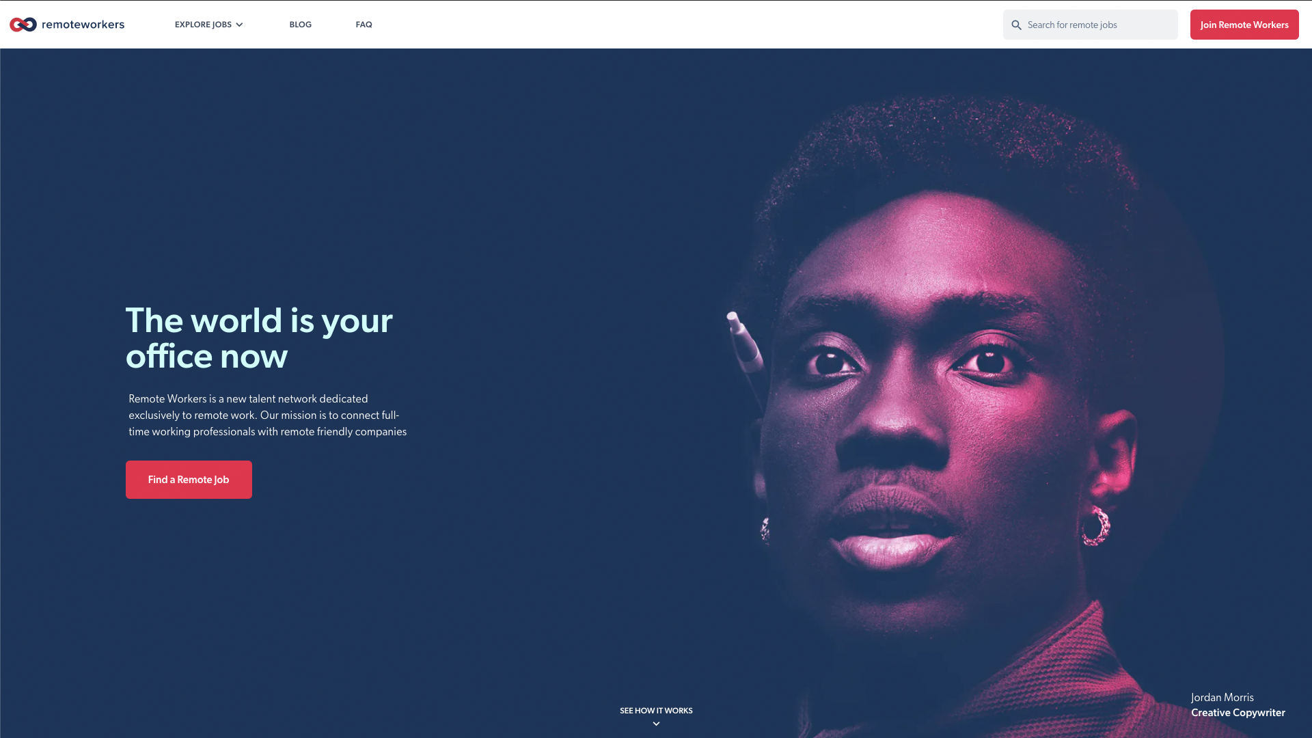Click the headline The world is your office now
The height and width of the screenshot is (738, 1312).
click(x=259, y=338)
